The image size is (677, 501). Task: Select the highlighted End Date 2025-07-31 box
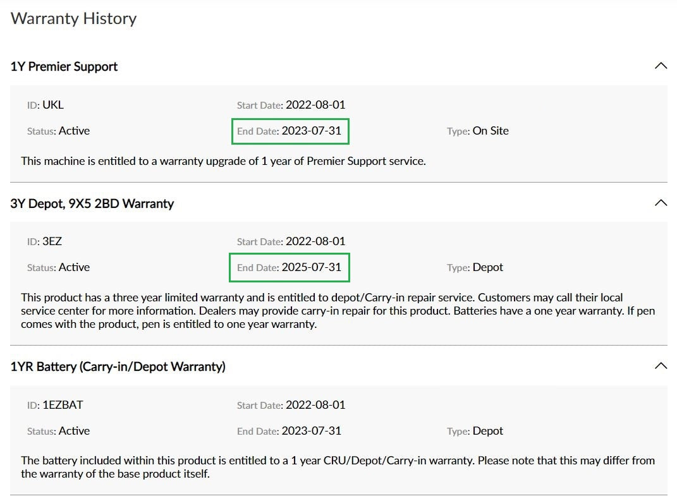(290, 267)
